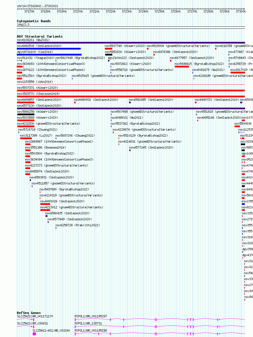253x337 pixels.
Task: Open variant label nsv1153559 (John2014)
Action: [x=35, y=82]
